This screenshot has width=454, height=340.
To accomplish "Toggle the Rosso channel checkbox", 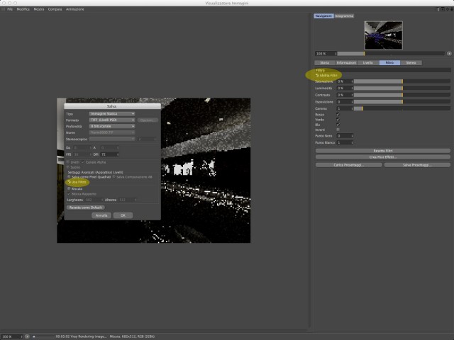I will tap(338, 115).
